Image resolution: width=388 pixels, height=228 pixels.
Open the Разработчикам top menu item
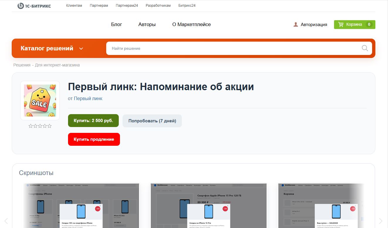click(158, 6)
